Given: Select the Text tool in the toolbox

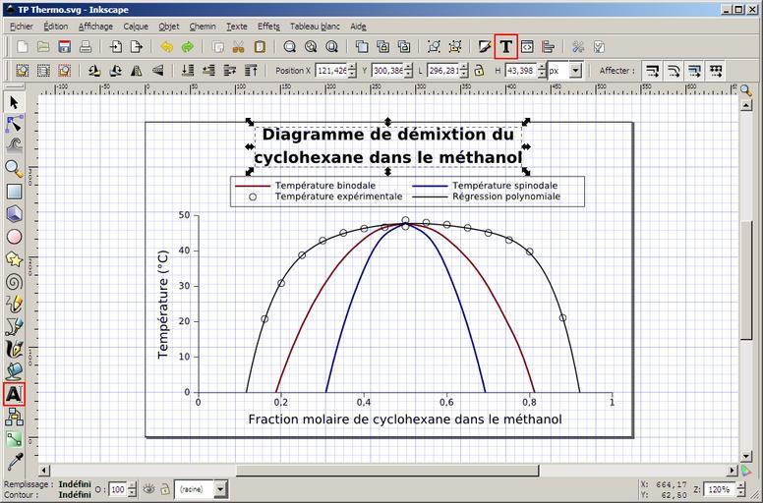Looking at the screenshot, I should tap(14, 394).
